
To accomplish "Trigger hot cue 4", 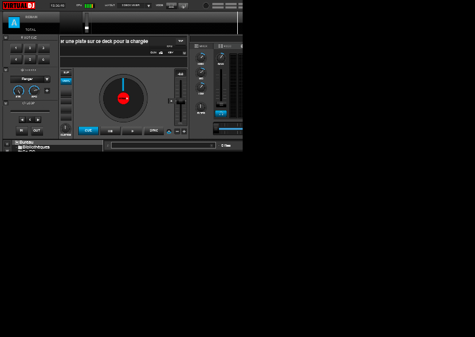I will point(16,59).
